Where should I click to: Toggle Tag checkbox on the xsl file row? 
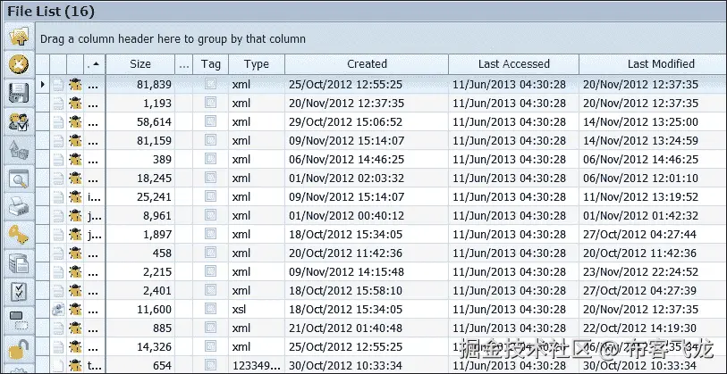coord(210,309)
